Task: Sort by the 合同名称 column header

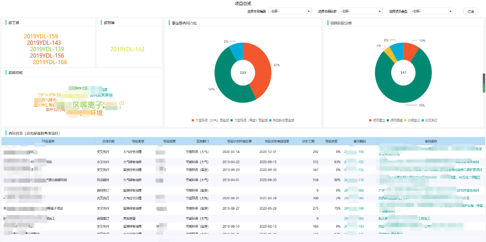Action: [x=431, y=141]
